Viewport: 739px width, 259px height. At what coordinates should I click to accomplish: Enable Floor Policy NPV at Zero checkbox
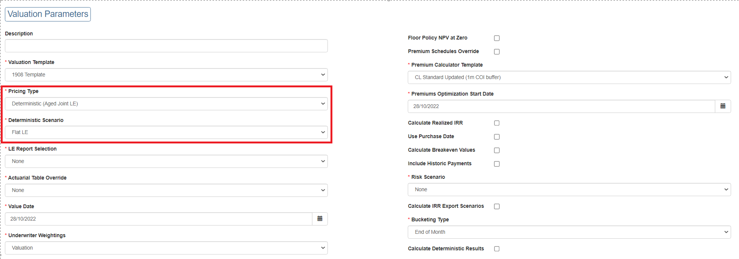point(497,38)
